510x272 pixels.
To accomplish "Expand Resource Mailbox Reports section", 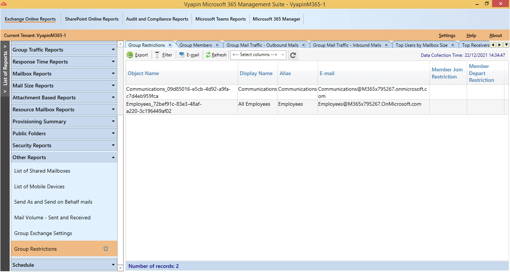I will 64,109.
